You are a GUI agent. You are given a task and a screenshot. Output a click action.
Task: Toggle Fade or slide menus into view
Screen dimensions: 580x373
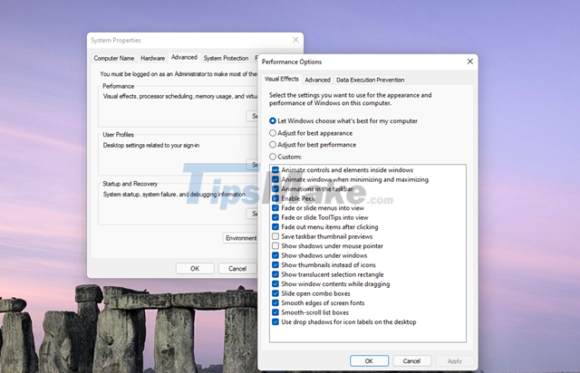pyautogui.click(x=275, y=208)
